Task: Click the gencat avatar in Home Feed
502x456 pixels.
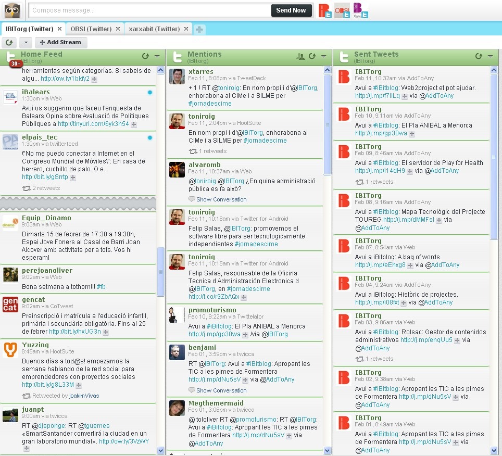Action: [10, 305]
